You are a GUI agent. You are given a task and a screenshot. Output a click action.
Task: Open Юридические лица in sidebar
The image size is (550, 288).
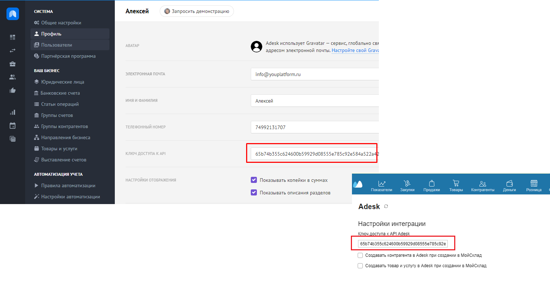[x=70, y=82]
